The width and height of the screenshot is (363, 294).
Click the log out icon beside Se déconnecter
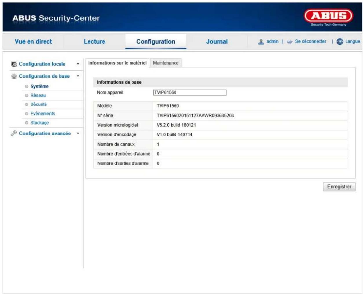click(289, 42)
